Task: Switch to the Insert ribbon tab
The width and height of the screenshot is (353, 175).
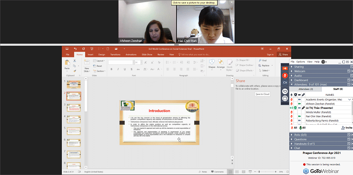Action: (90, 54)
